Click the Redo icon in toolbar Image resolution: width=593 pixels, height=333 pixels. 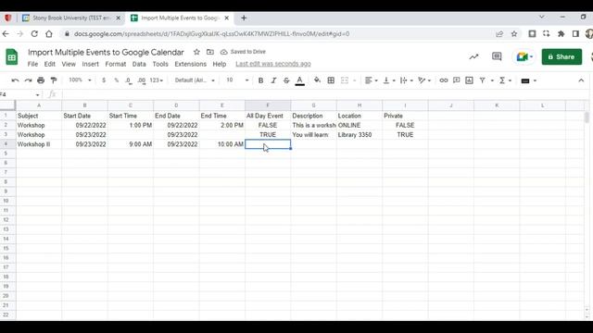pyautogui.click(x=28, y=80)
